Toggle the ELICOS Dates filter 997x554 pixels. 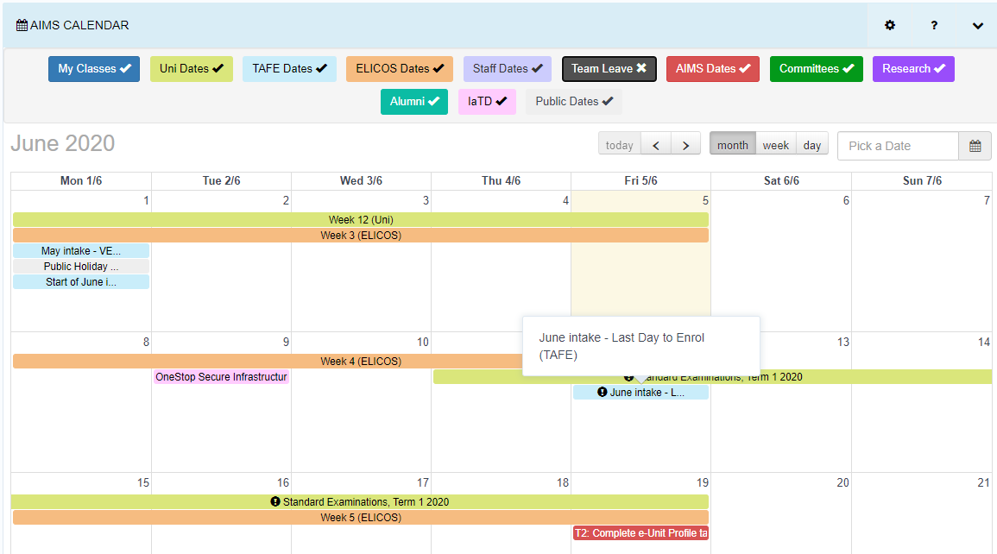[399, 69]
